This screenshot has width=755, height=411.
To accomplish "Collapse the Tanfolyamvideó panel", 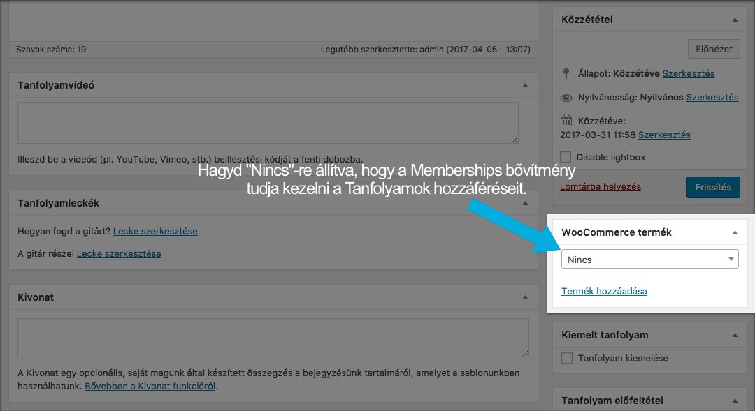I will point(525,85).
